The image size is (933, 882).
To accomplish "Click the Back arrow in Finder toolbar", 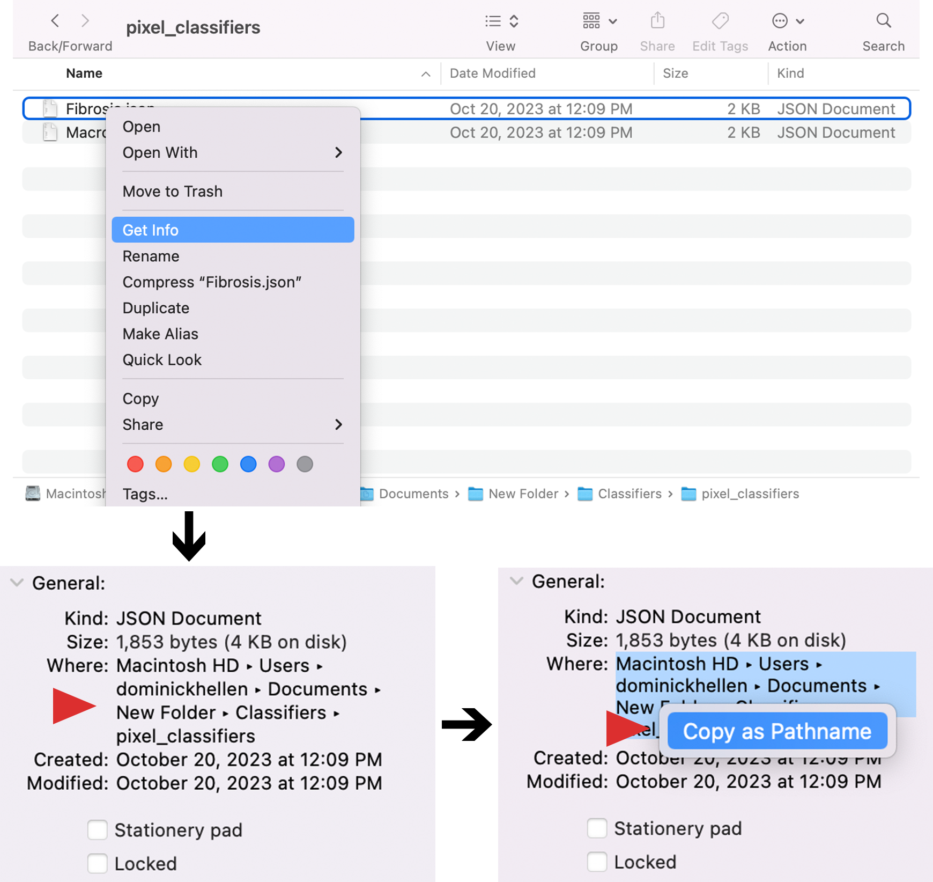I will (55, 21).
